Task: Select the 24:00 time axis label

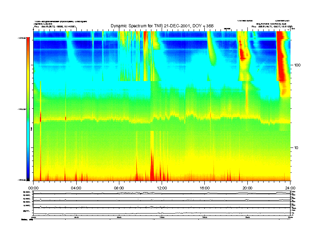Action: (290, 188)
